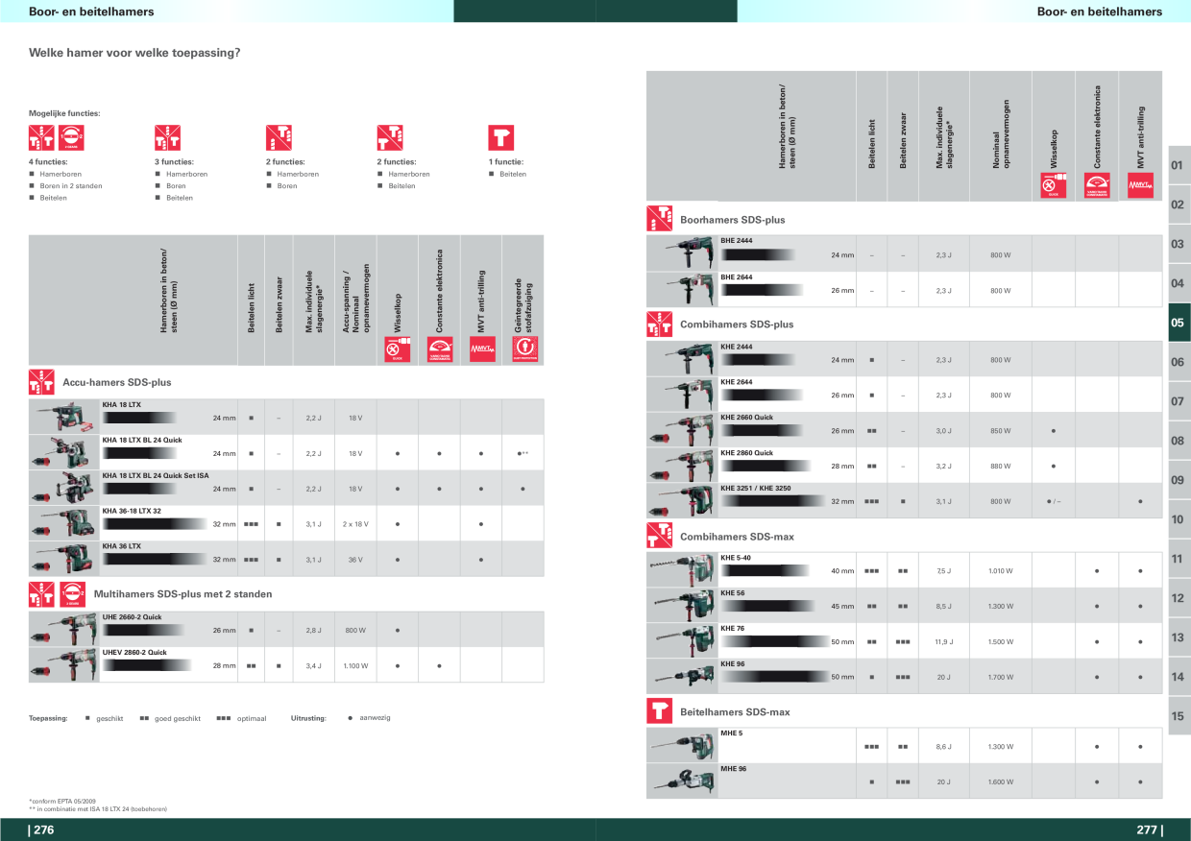1191x841 pixels.
Task: Click the '11,9 J' impact energy value
Action: [943, 641]
